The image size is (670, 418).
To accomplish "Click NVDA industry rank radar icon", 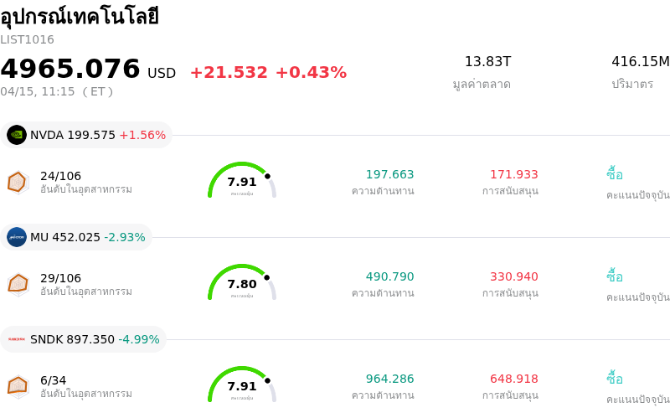I will (18, 182).
